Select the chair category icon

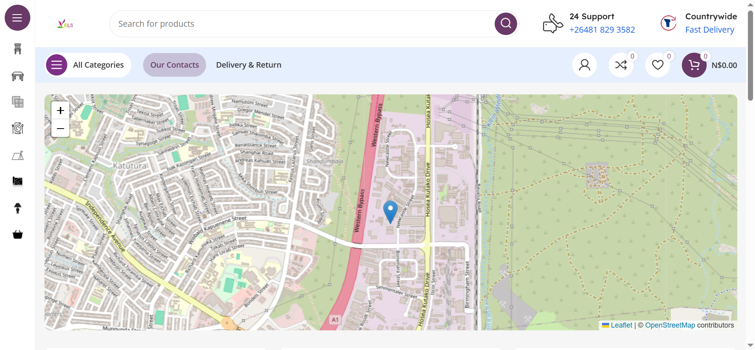pyautogui.click(x=18, y=49)
